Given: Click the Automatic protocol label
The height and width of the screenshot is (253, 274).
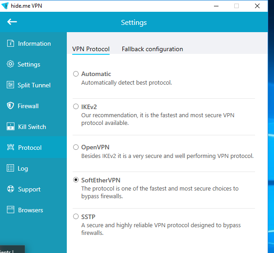Looking at the screenshot, I should point(96,74).
